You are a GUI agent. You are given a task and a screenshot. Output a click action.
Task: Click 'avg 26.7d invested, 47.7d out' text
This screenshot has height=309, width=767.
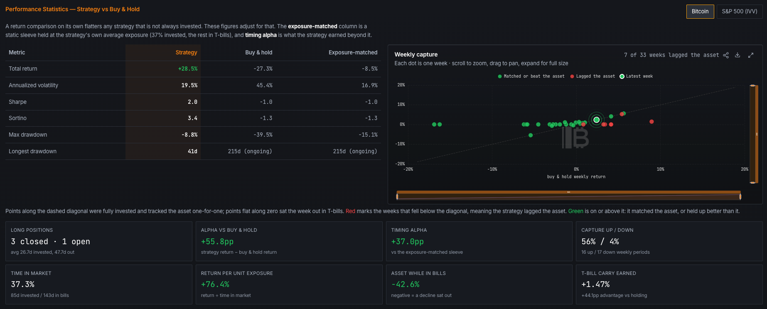[x=42, y=252]
